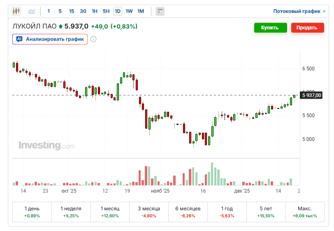
Task: Click the 5 500 price axis label
Action: 308,115
